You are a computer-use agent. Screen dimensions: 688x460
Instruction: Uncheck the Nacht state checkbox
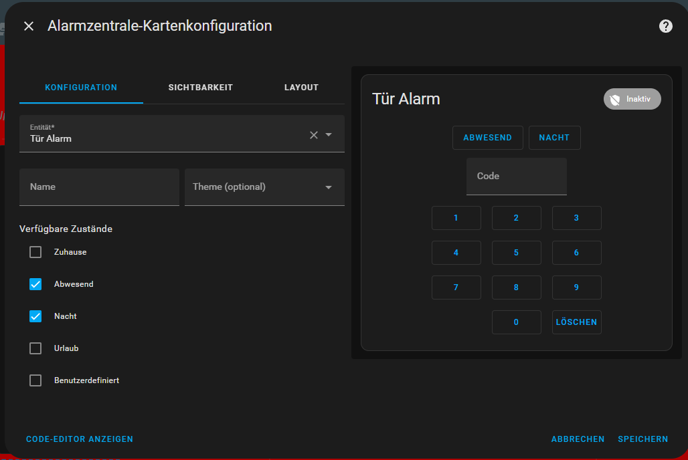pyautogui.click(x=35, y=316)
